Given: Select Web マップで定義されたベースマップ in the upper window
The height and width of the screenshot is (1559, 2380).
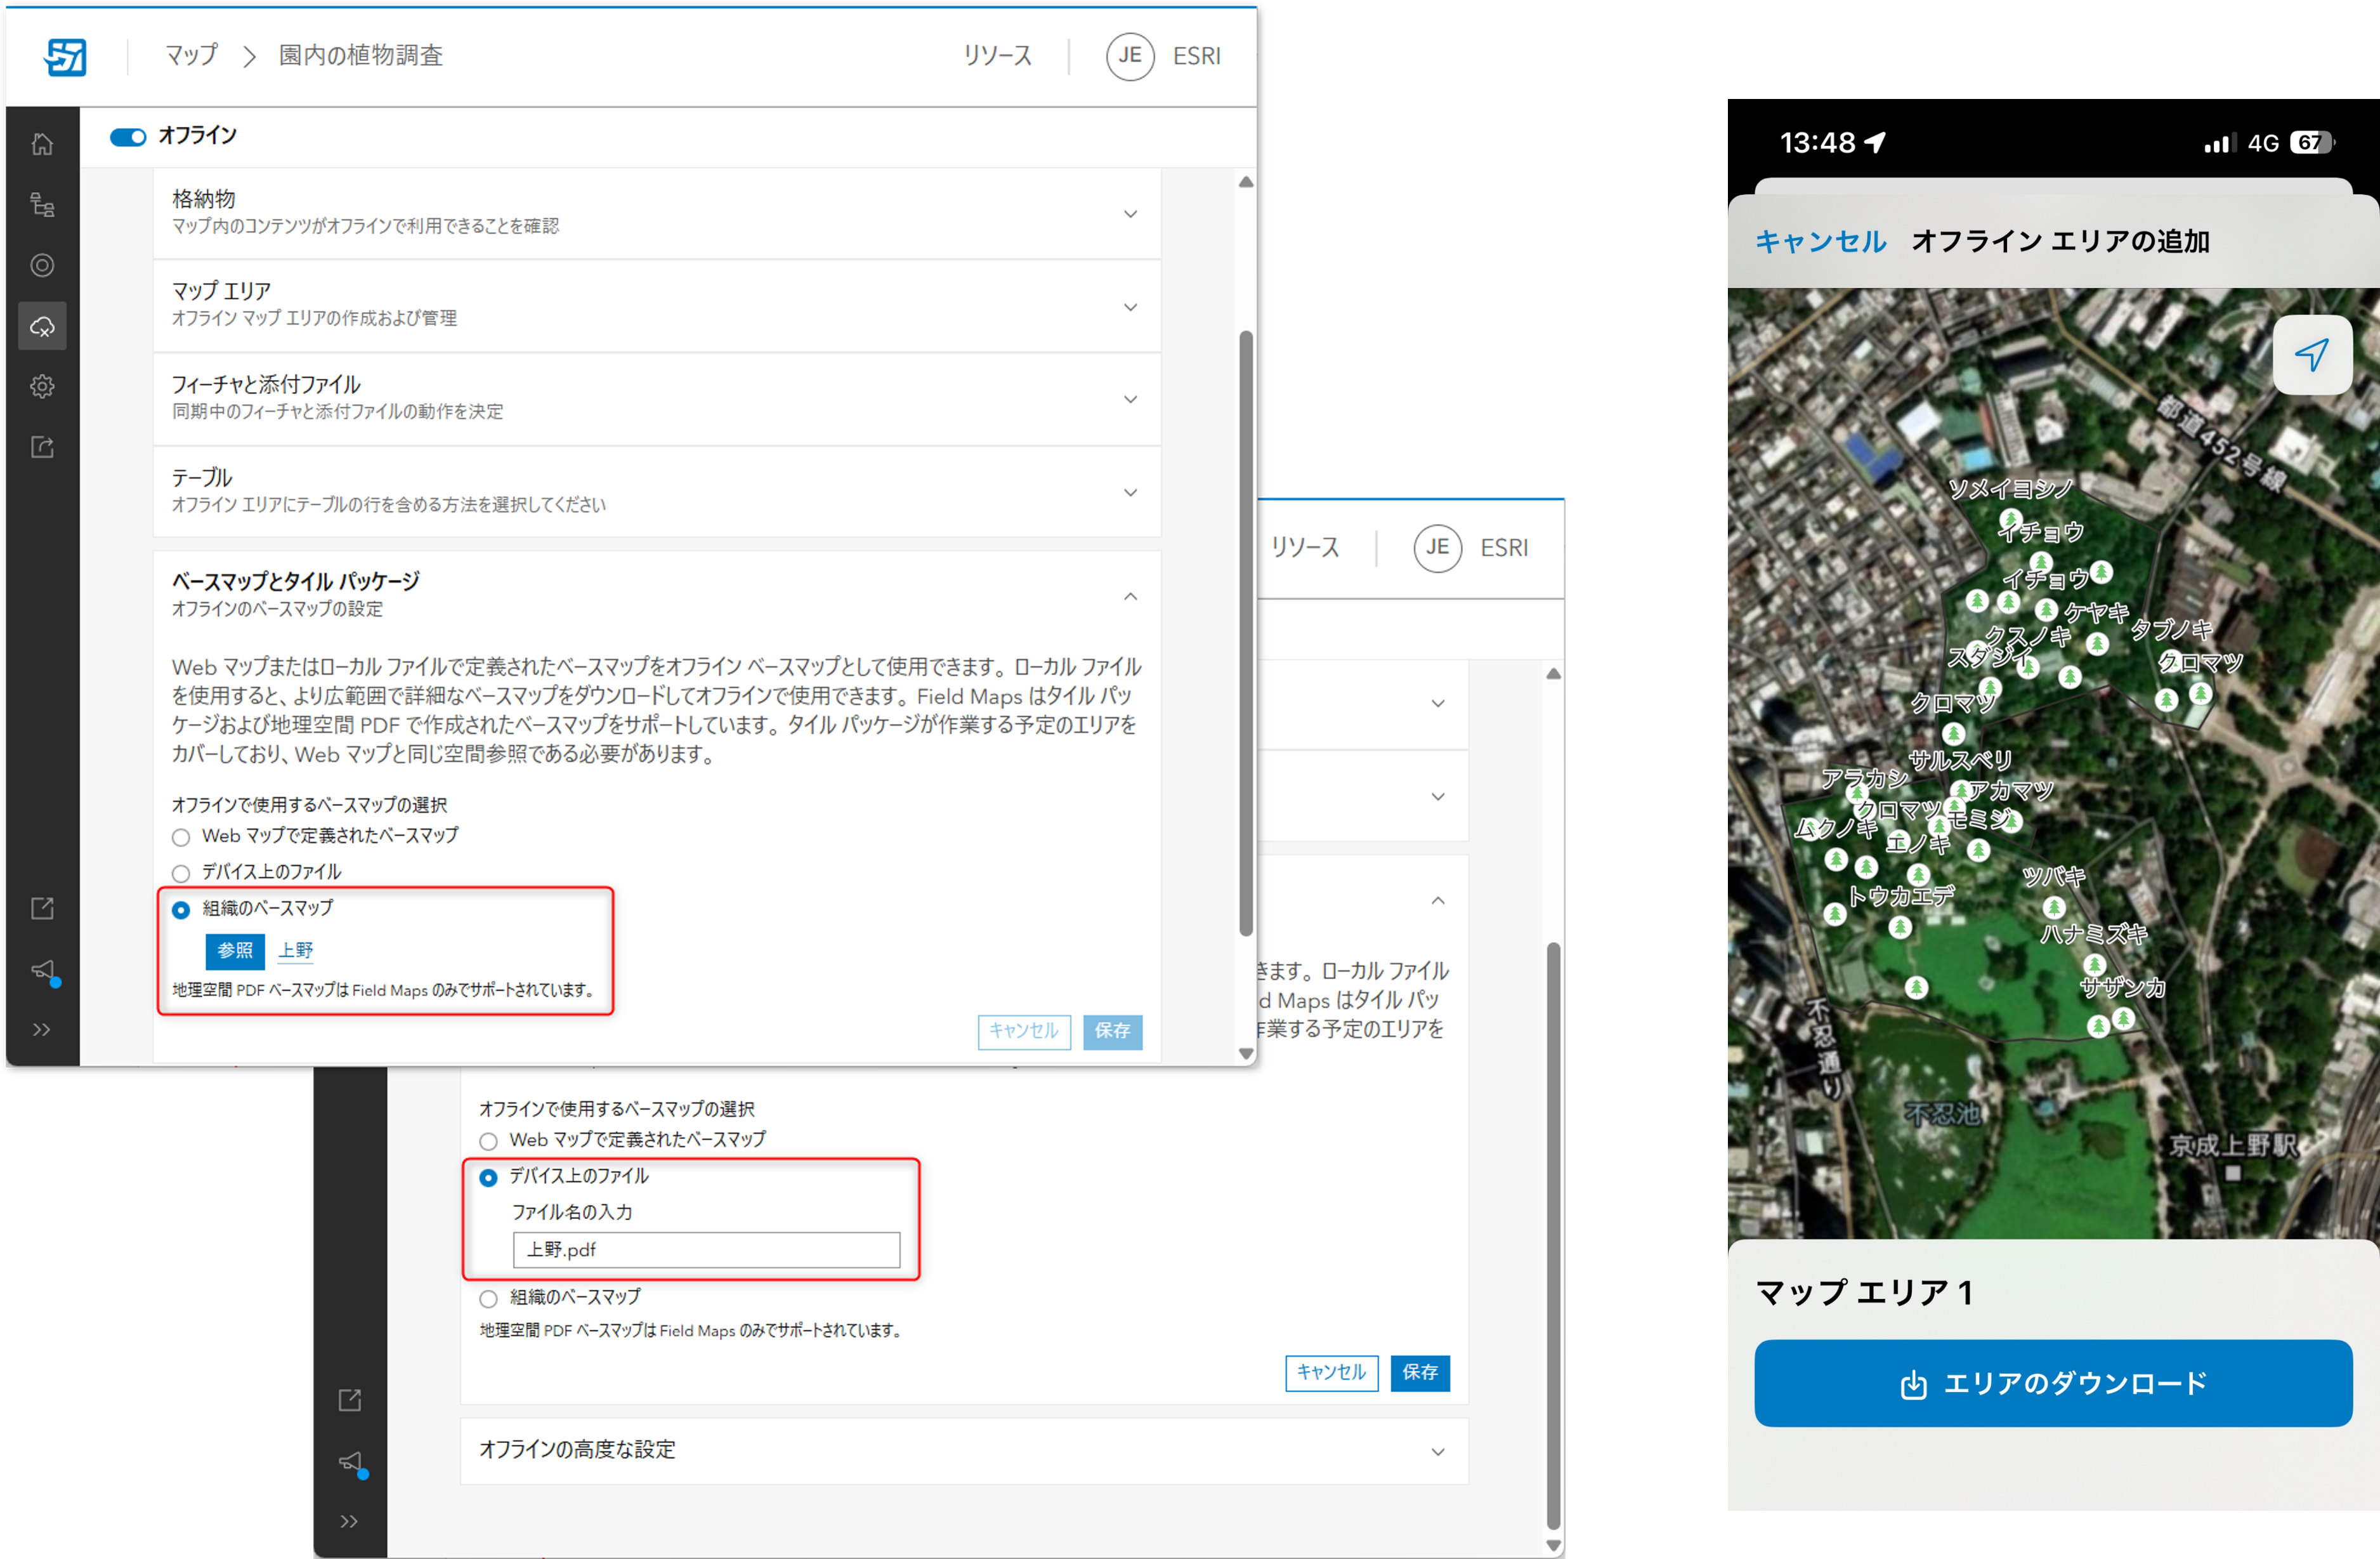Looking at the screenshot, I should click(181, 837).
